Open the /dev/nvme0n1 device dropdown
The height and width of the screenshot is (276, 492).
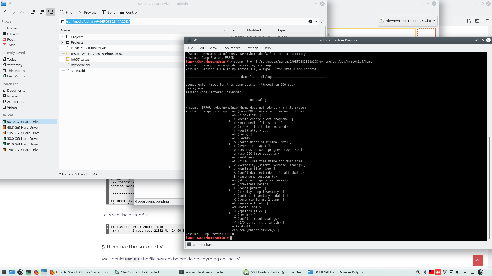407,21
